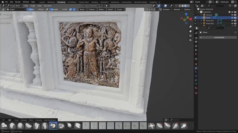Expand Camera item in outliner
Image resolution: width=238 pixels, height=133 pixels.
(x=201, y=15)
